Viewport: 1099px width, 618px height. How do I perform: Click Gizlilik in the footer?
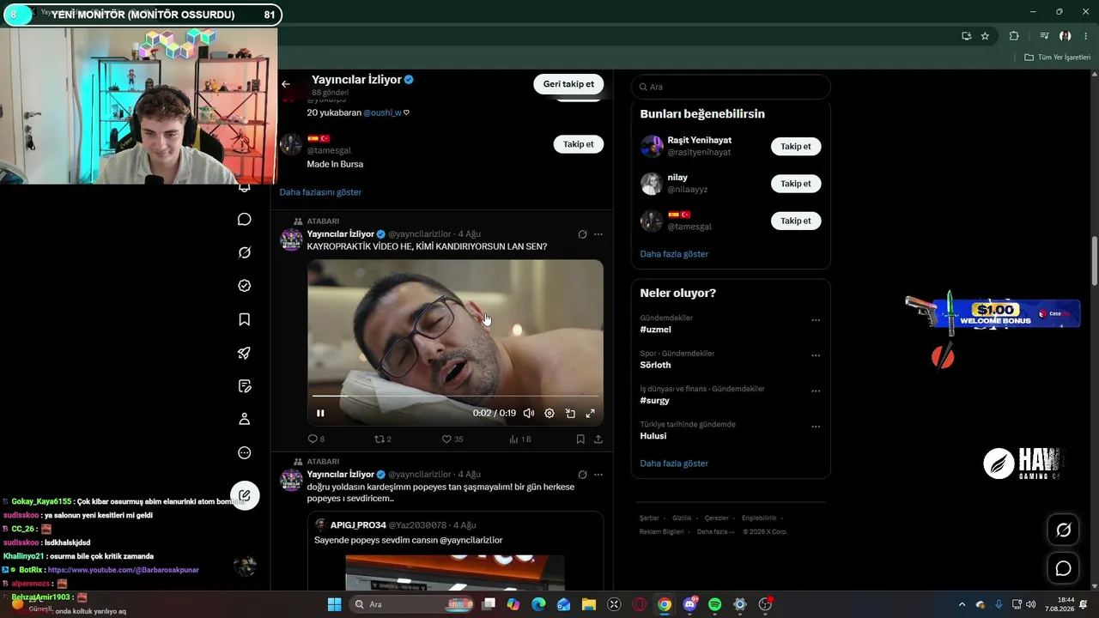(x=682, y=518)
